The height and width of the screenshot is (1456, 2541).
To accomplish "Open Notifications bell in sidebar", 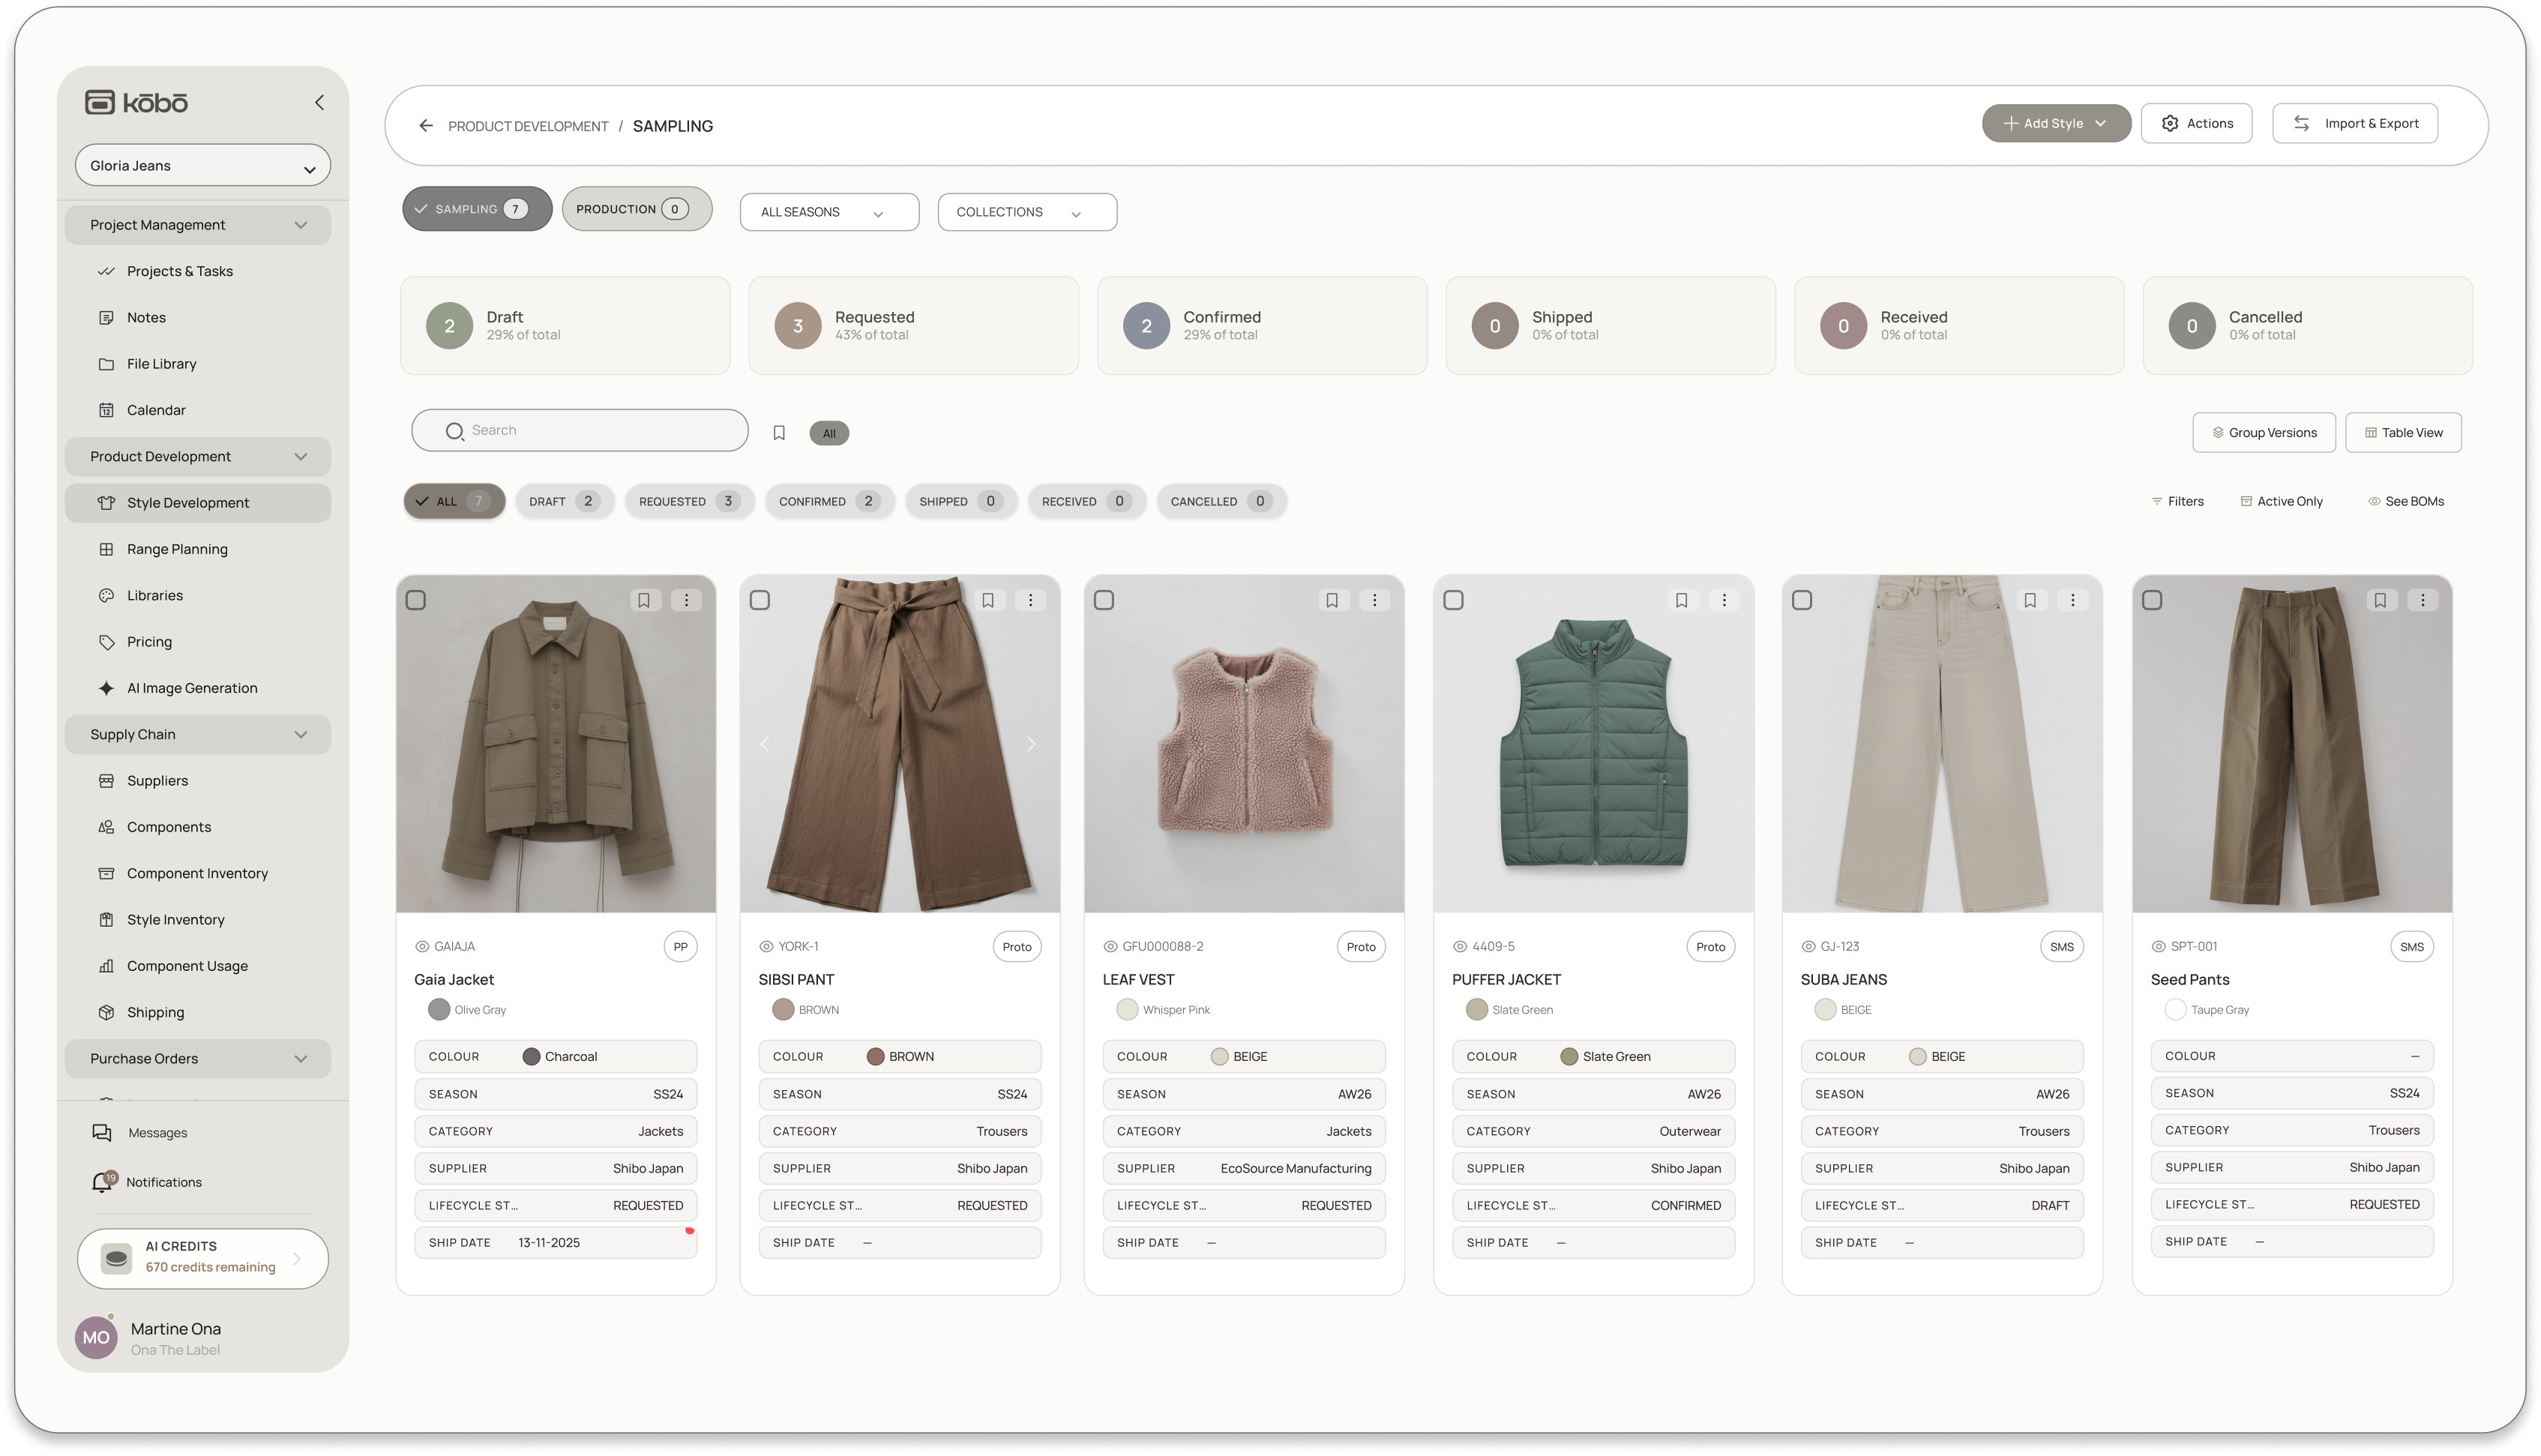I will tap(102, 1182).
